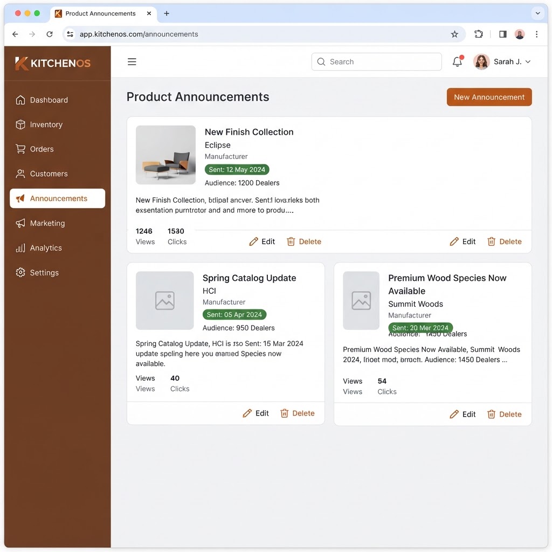Delete the Spring Catalog Update announcement
Viewport: 552px width, 552px height.
(x=298, y=413)
